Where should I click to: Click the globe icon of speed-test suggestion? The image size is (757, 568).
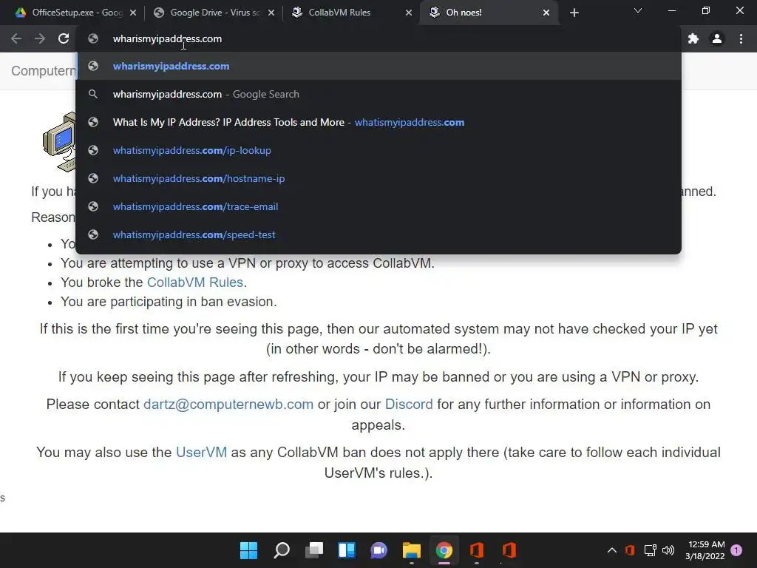(x=93, y=234)
